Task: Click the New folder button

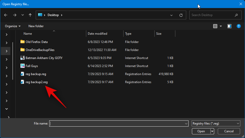Action: click(x=36, y=26)
